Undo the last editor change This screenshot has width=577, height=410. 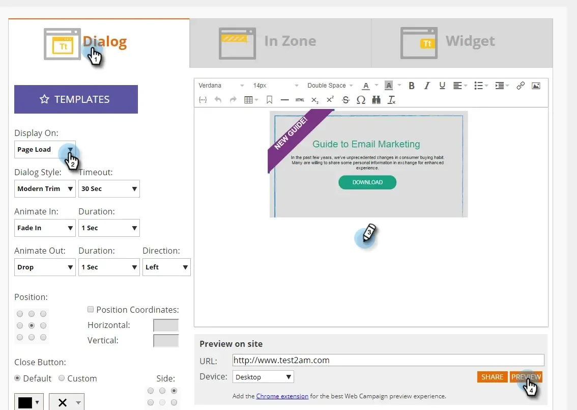218,100
